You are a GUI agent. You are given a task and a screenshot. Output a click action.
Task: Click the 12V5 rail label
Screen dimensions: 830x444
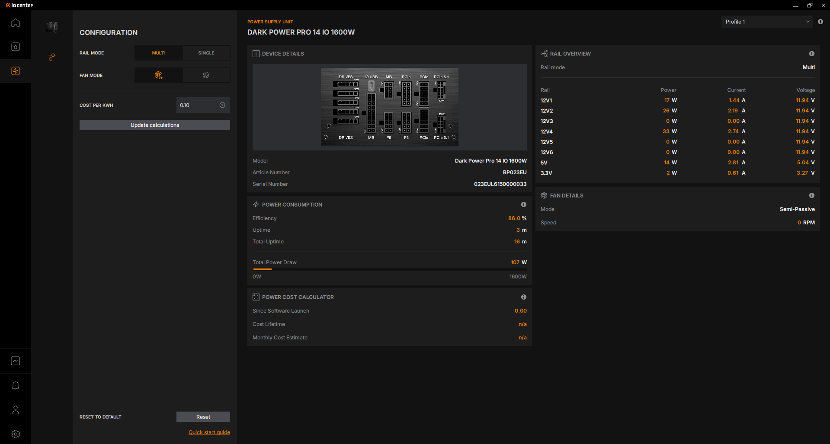pyautogui.click(x=547, y=142)
